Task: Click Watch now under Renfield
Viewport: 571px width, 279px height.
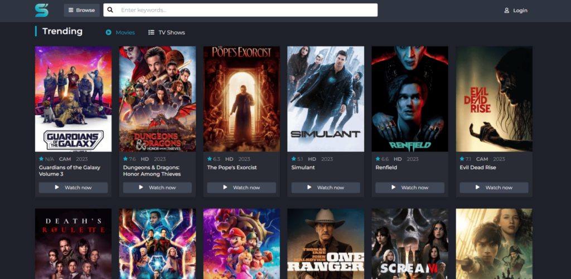Action: coord(410,188)
